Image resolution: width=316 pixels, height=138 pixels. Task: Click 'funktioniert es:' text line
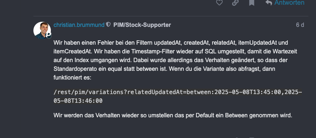click(72, 78)
